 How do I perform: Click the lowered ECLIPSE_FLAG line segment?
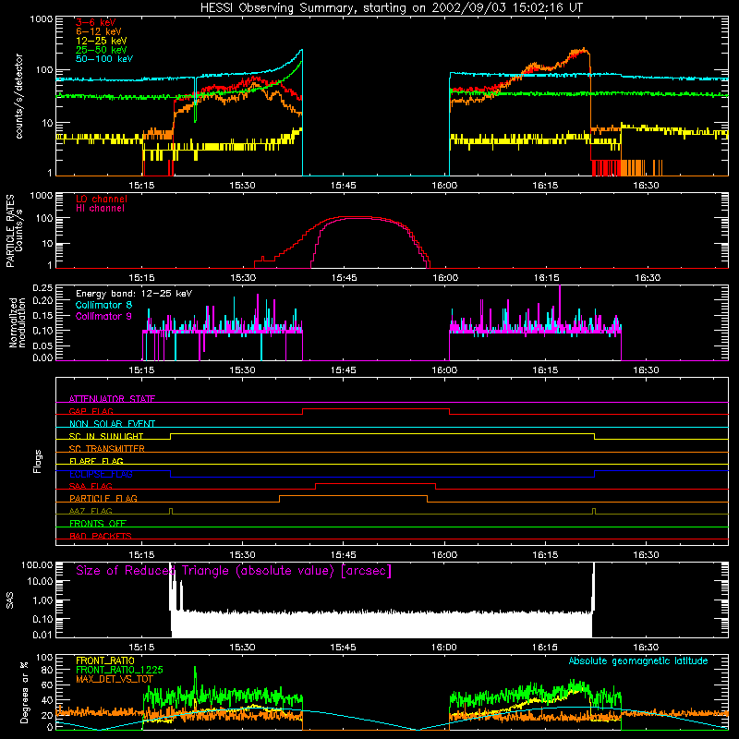tap(382, 477)
